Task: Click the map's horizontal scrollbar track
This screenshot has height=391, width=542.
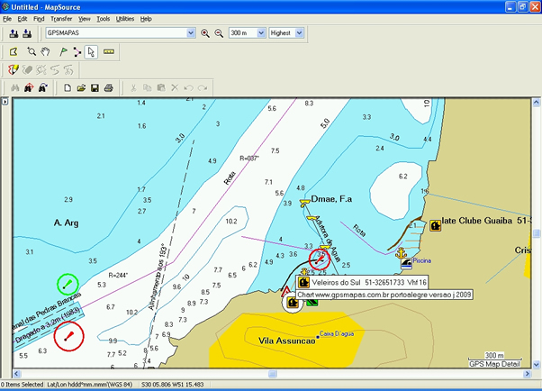Action: tap(270, 372)
